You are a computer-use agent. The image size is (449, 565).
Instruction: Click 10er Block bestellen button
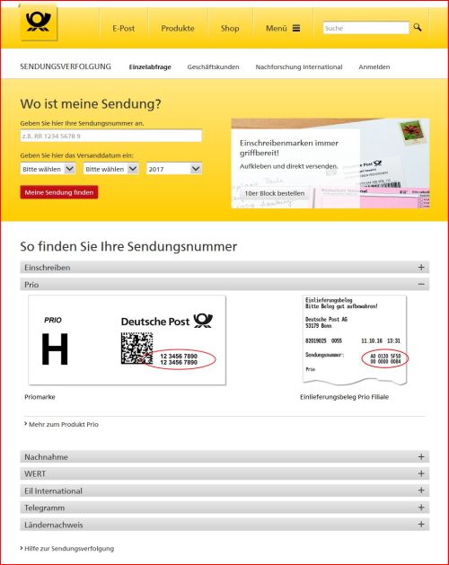275,193
